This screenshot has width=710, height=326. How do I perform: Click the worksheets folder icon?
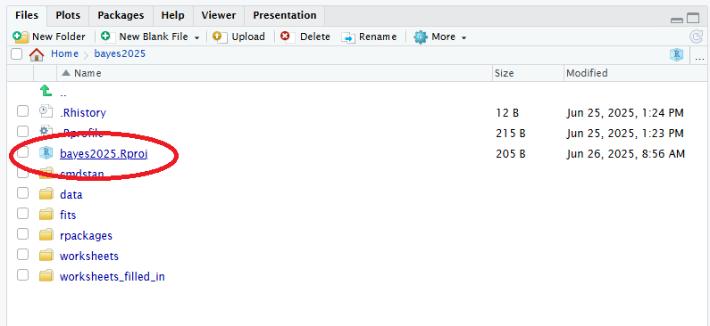point(46,256)
